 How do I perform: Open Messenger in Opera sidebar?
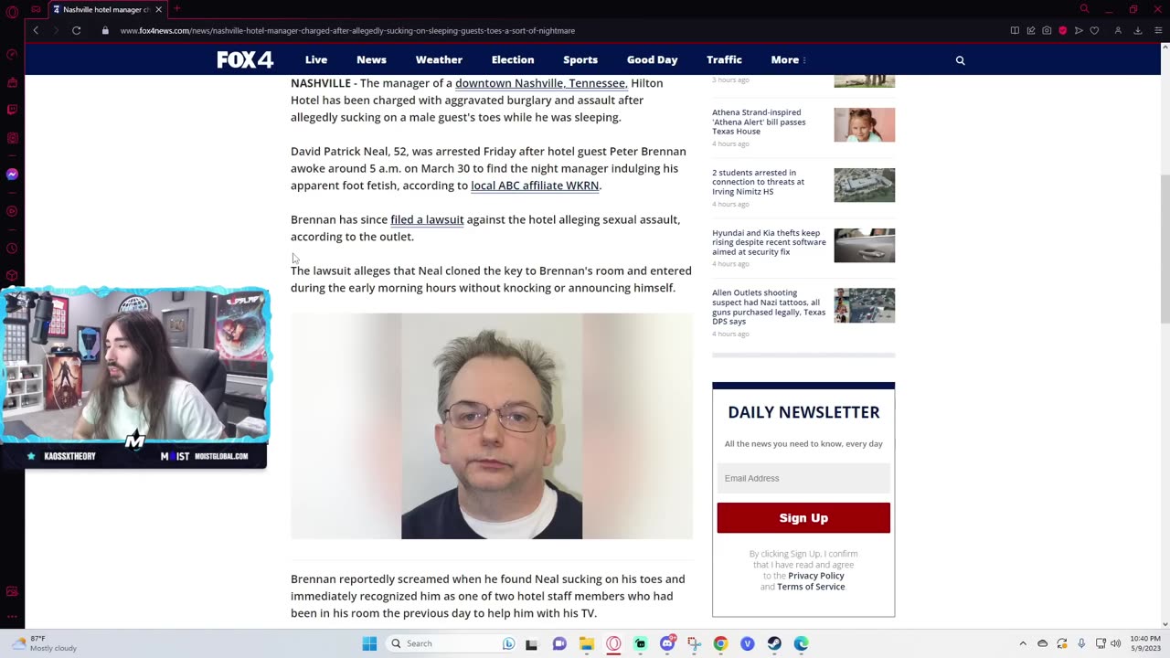[12, 174]
